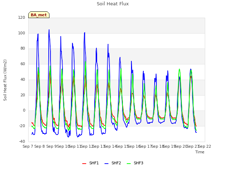The width and height of the screenshot is (226, 170).
Task: Click the Sep 8 x-axis date label
Action: [40, 146]
